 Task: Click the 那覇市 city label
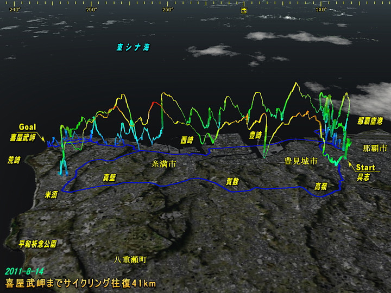click(375, 148)
